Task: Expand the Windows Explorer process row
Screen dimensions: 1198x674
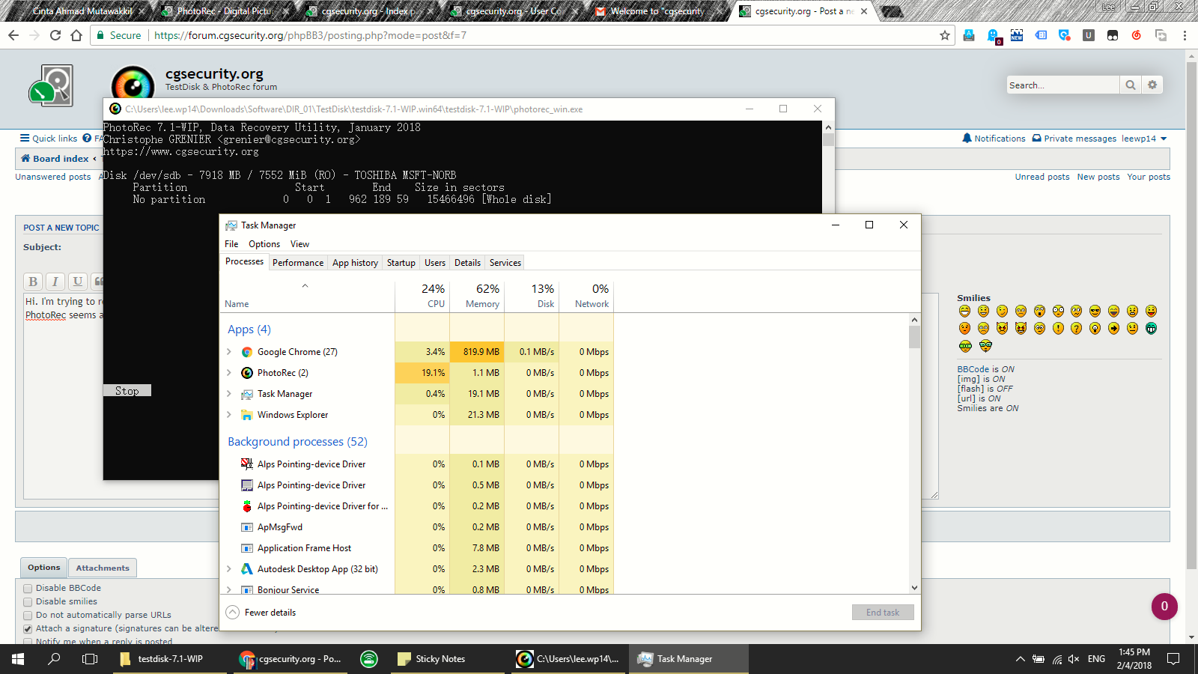Action: coord(229,414)
